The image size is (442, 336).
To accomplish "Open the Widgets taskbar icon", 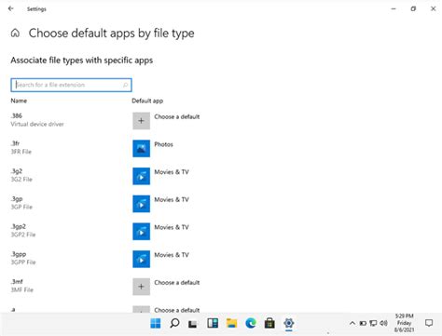I will click(213, 323).
